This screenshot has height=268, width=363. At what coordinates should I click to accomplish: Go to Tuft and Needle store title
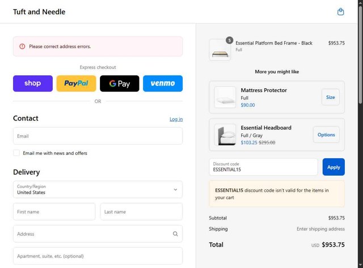(x=39, y=12)
